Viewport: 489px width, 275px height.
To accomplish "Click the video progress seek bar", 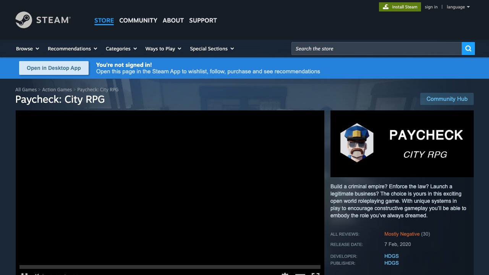I will coord(170,267).
